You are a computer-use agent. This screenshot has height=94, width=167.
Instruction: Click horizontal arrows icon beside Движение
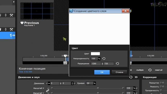pyautogui.click(x=49, y=83)
